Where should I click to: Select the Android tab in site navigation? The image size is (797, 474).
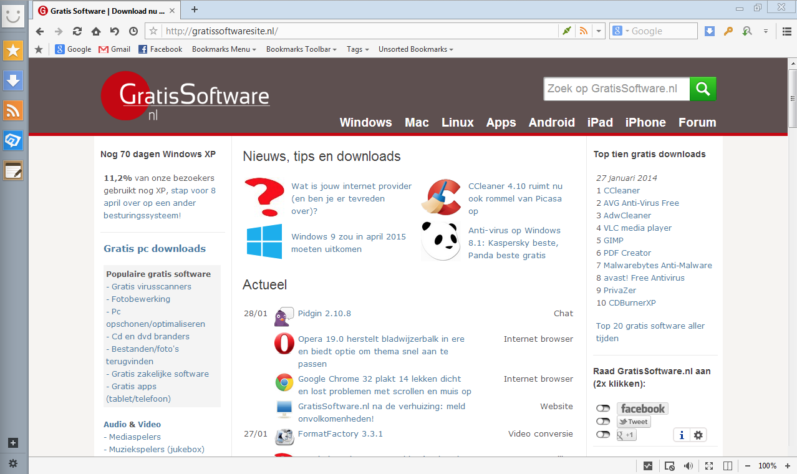tap(551, 122)
